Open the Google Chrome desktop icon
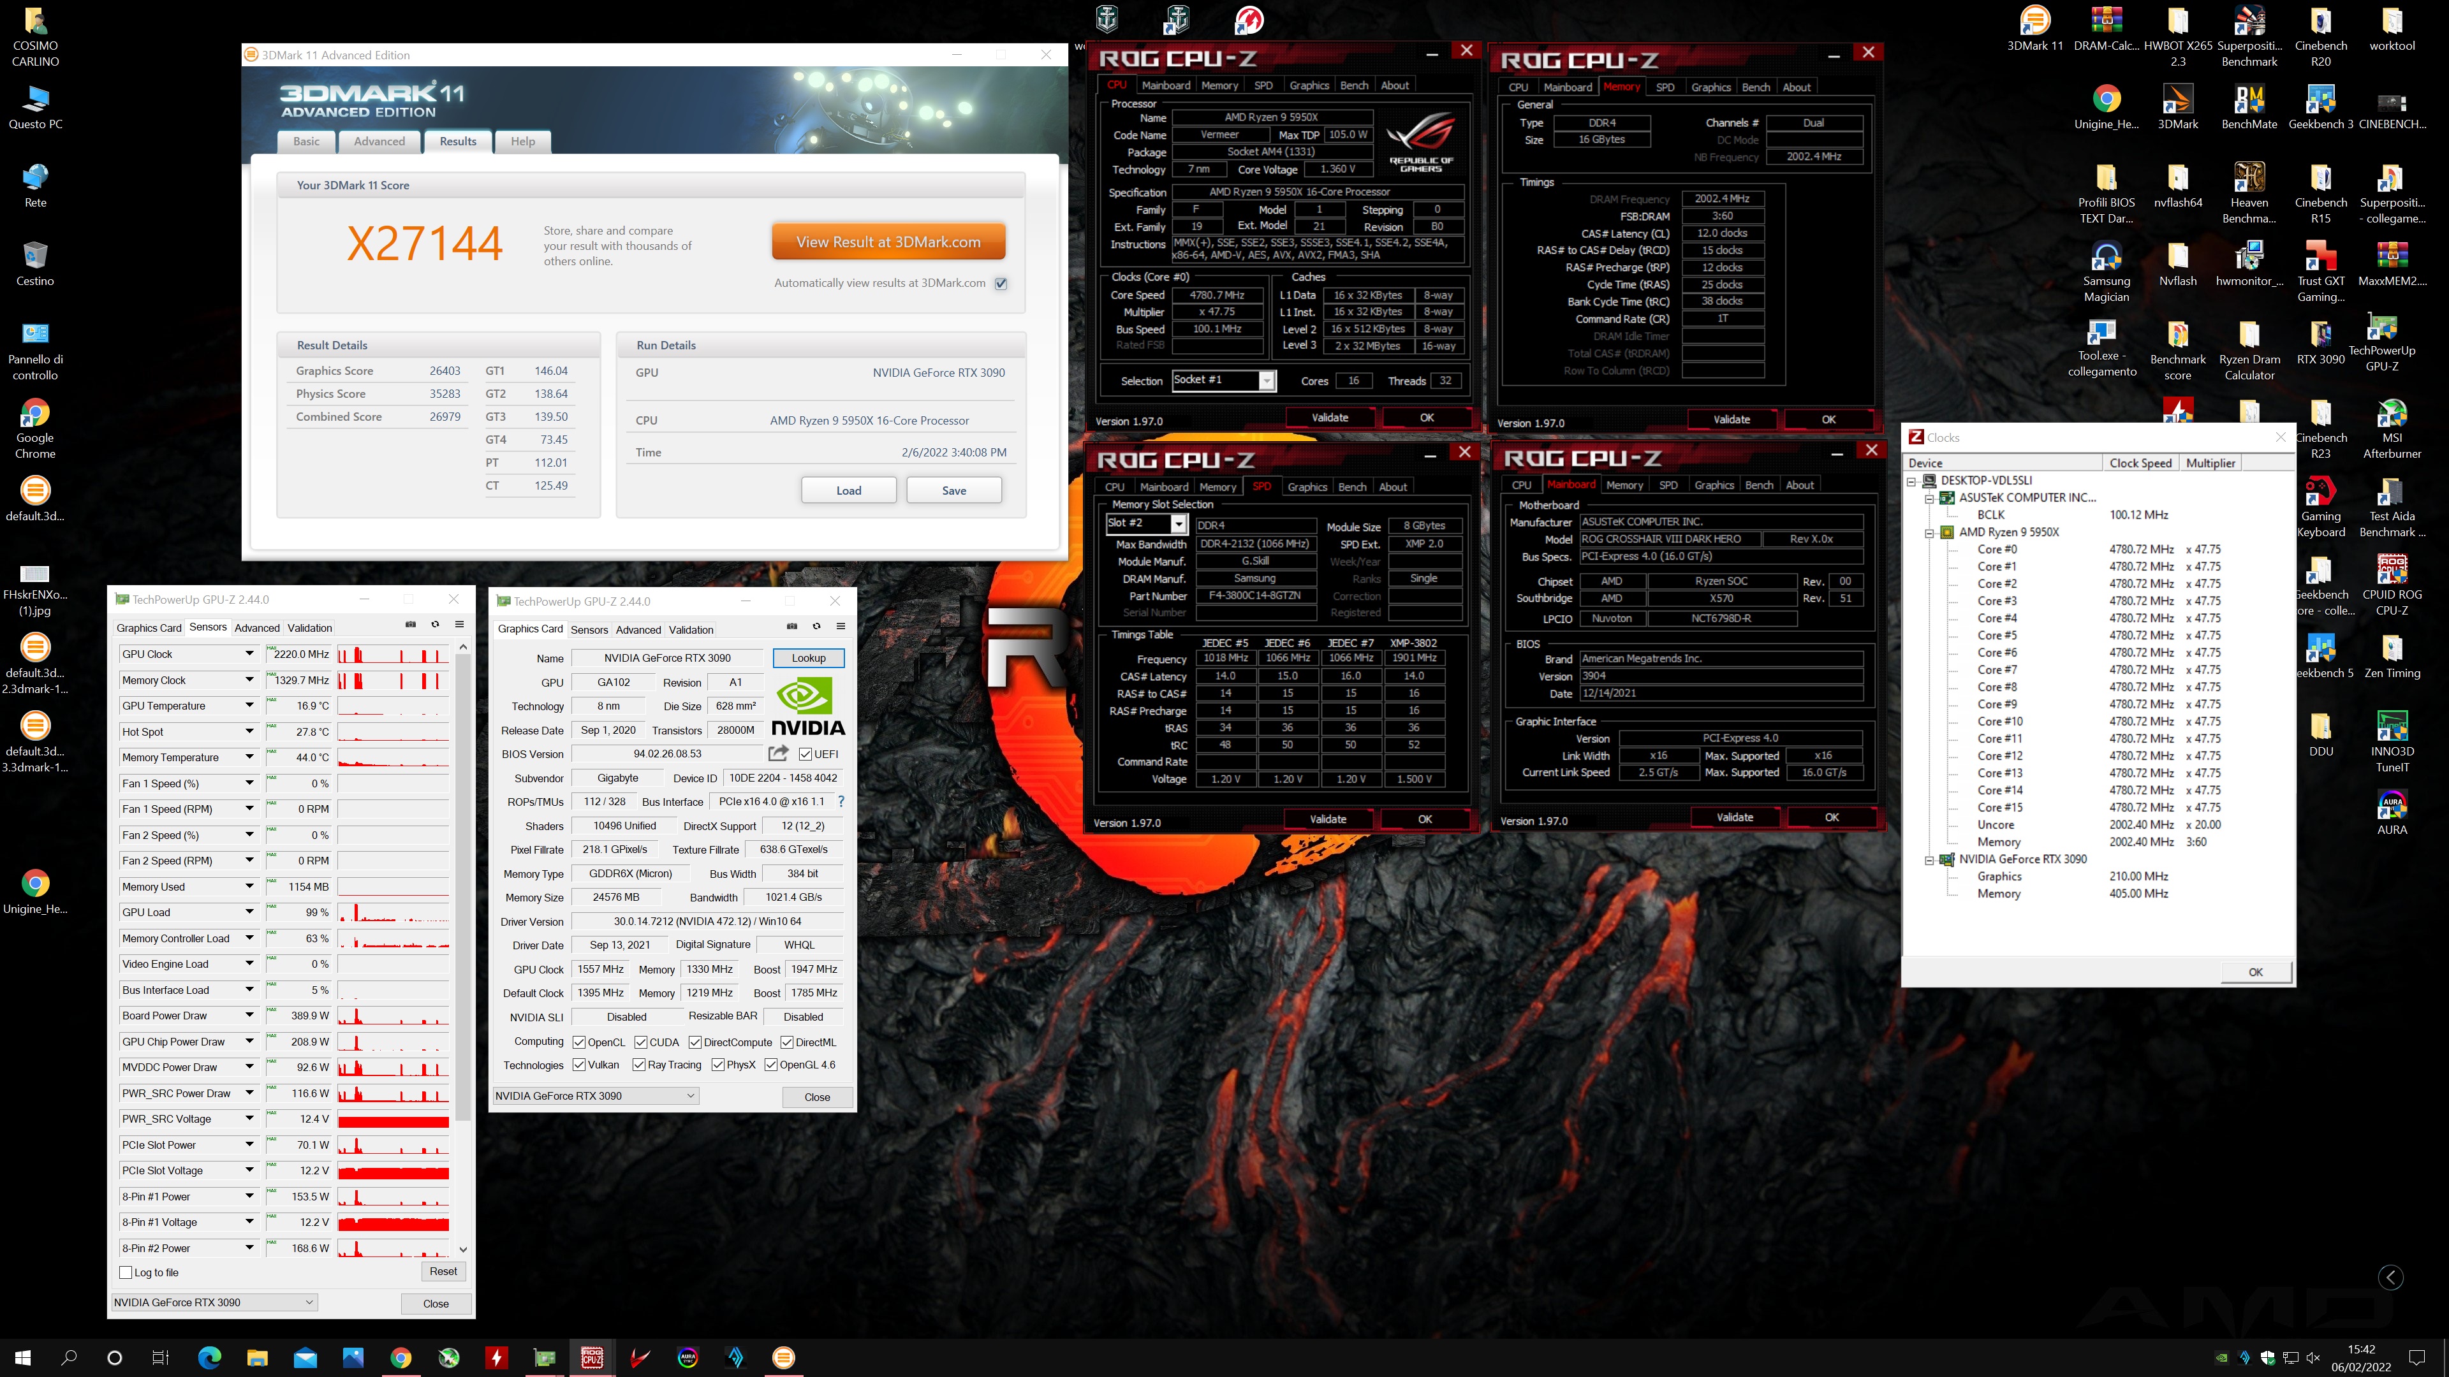 click(x=35, y=428)
